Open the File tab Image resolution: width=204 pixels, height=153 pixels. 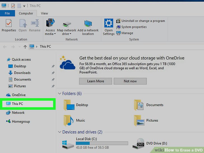coord(7,13)
